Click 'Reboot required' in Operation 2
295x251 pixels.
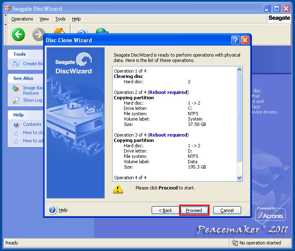(x=168, y=92)
